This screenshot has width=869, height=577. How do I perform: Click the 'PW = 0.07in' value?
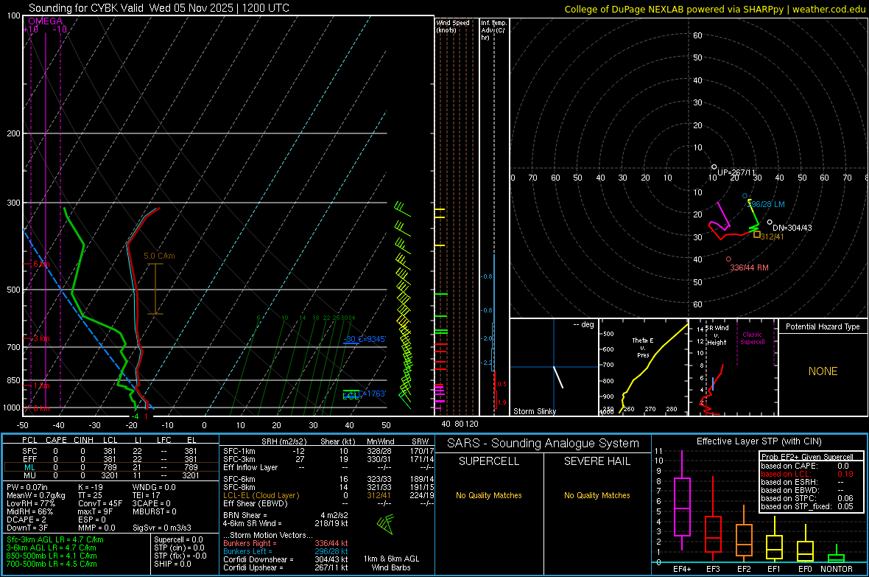pos(28,487)
